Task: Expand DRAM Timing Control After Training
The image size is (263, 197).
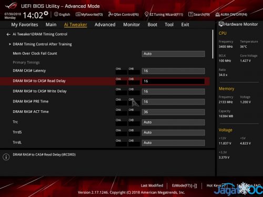Action: click(42, 44)
